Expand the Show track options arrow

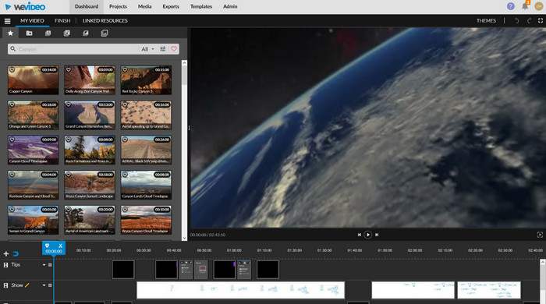click(44, 285)
